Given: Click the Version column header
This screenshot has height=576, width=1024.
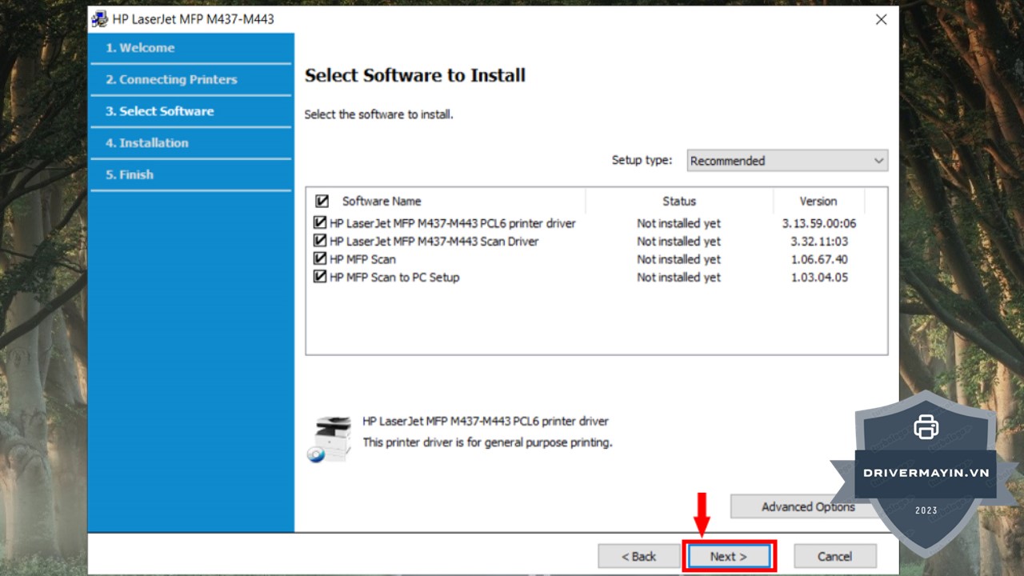Looking at the screenshot, I should click(x=818, y=202).
